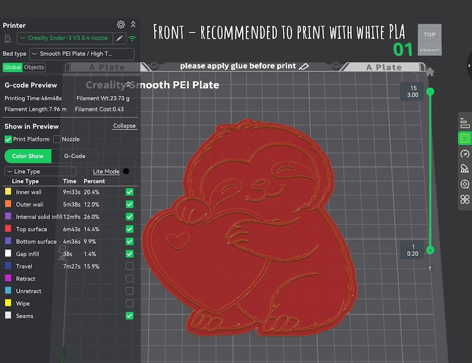This screenshot has width=472, height=363.
Task: Click the TOP face of view cube
Action: (x=430, y=35)
